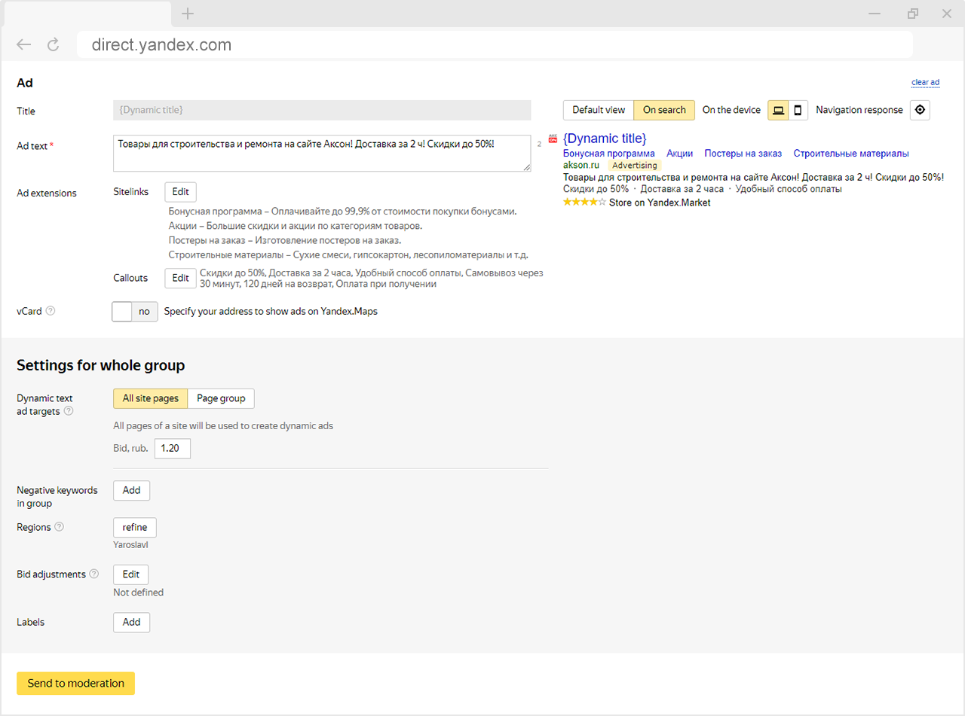Select Page group targeting option

(x=221, y=398)
